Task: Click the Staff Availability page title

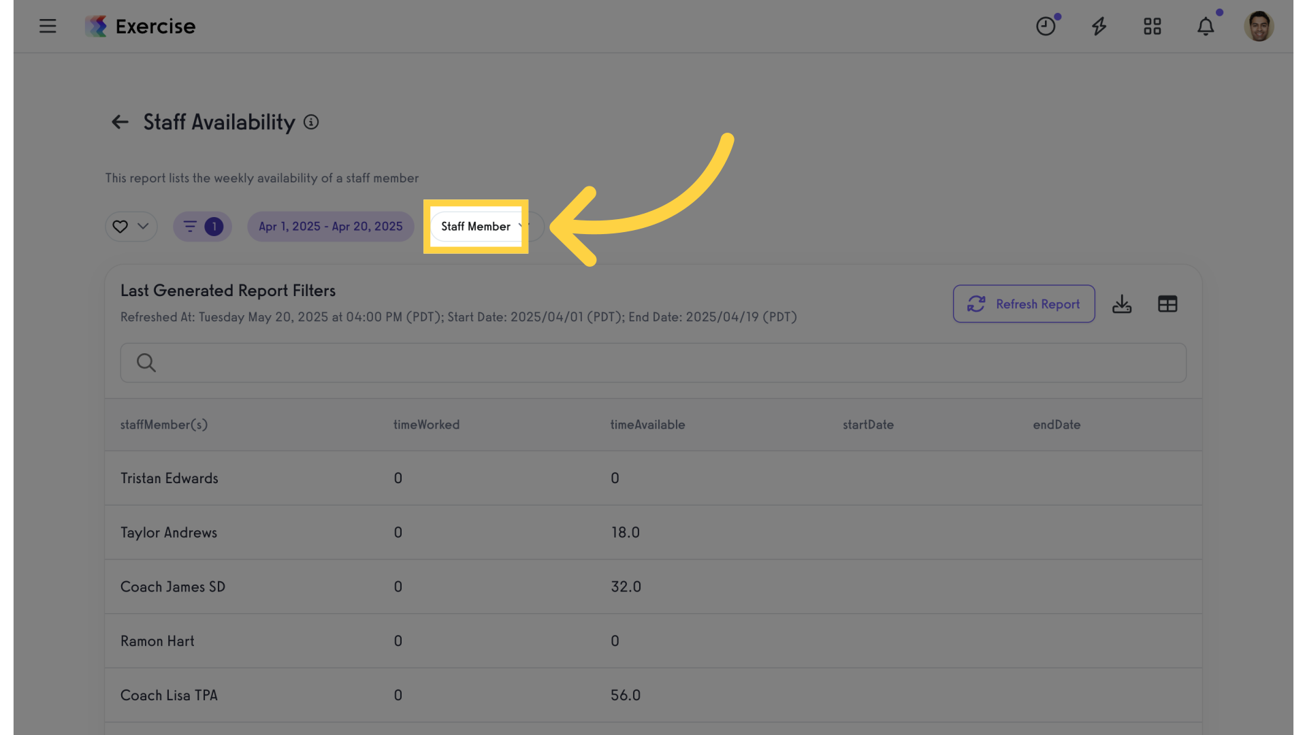Action: (219, 122)
